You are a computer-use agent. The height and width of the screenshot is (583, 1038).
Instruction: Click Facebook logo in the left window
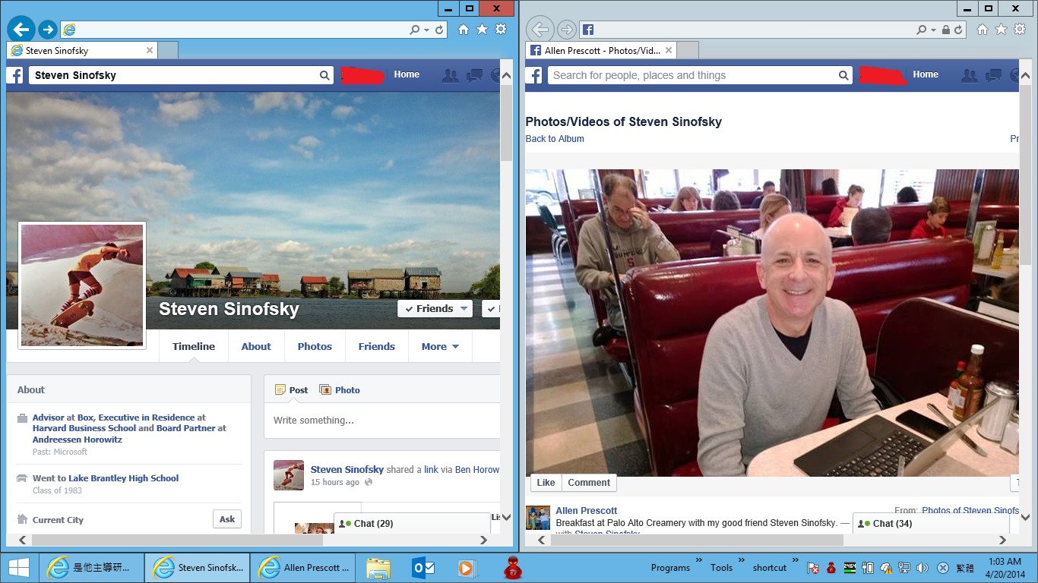click(x=16, y=75)
